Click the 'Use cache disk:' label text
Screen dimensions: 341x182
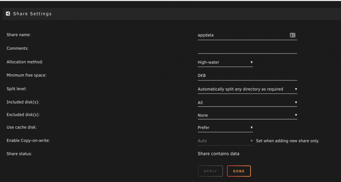21,127
